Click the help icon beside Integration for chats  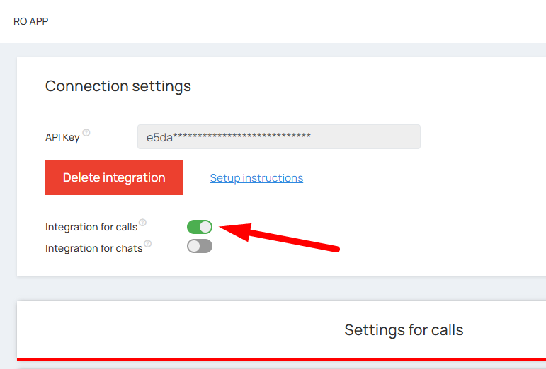(x=148, y=244)
